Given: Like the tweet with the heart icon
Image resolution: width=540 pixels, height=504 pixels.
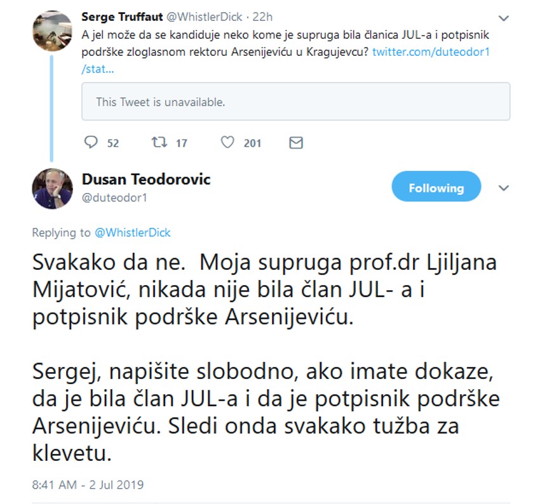Looking at the screenshot, I should tap(227, 143).
